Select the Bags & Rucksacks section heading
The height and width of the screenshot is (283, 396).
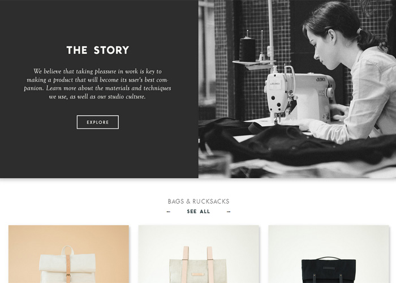point(199,201)
